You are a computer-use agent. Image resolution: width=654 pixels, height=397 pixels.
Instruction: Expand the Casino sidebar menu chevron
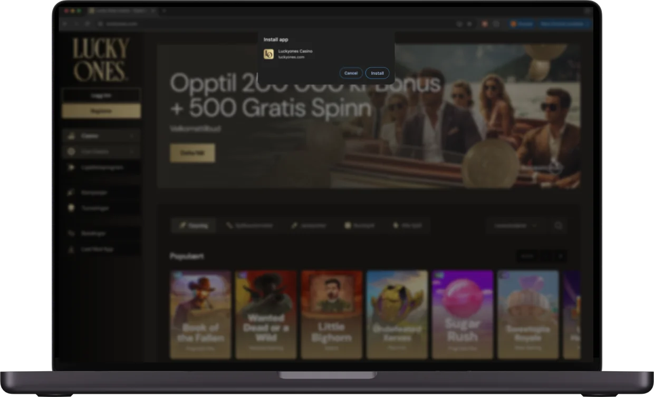131,136
